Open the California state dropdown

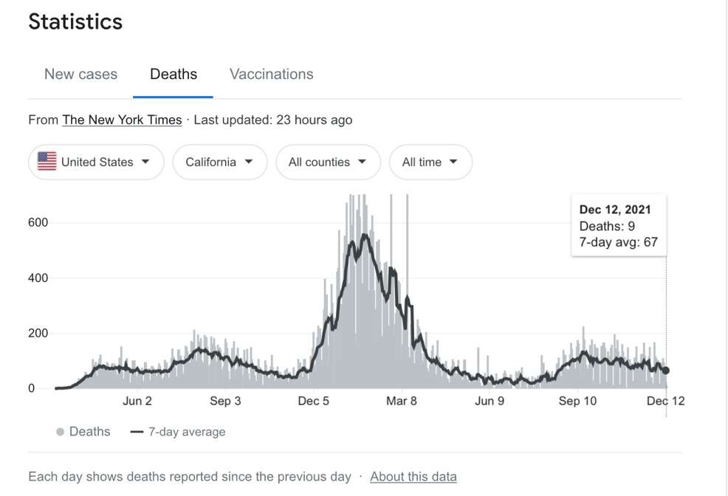tap(220, 162)
